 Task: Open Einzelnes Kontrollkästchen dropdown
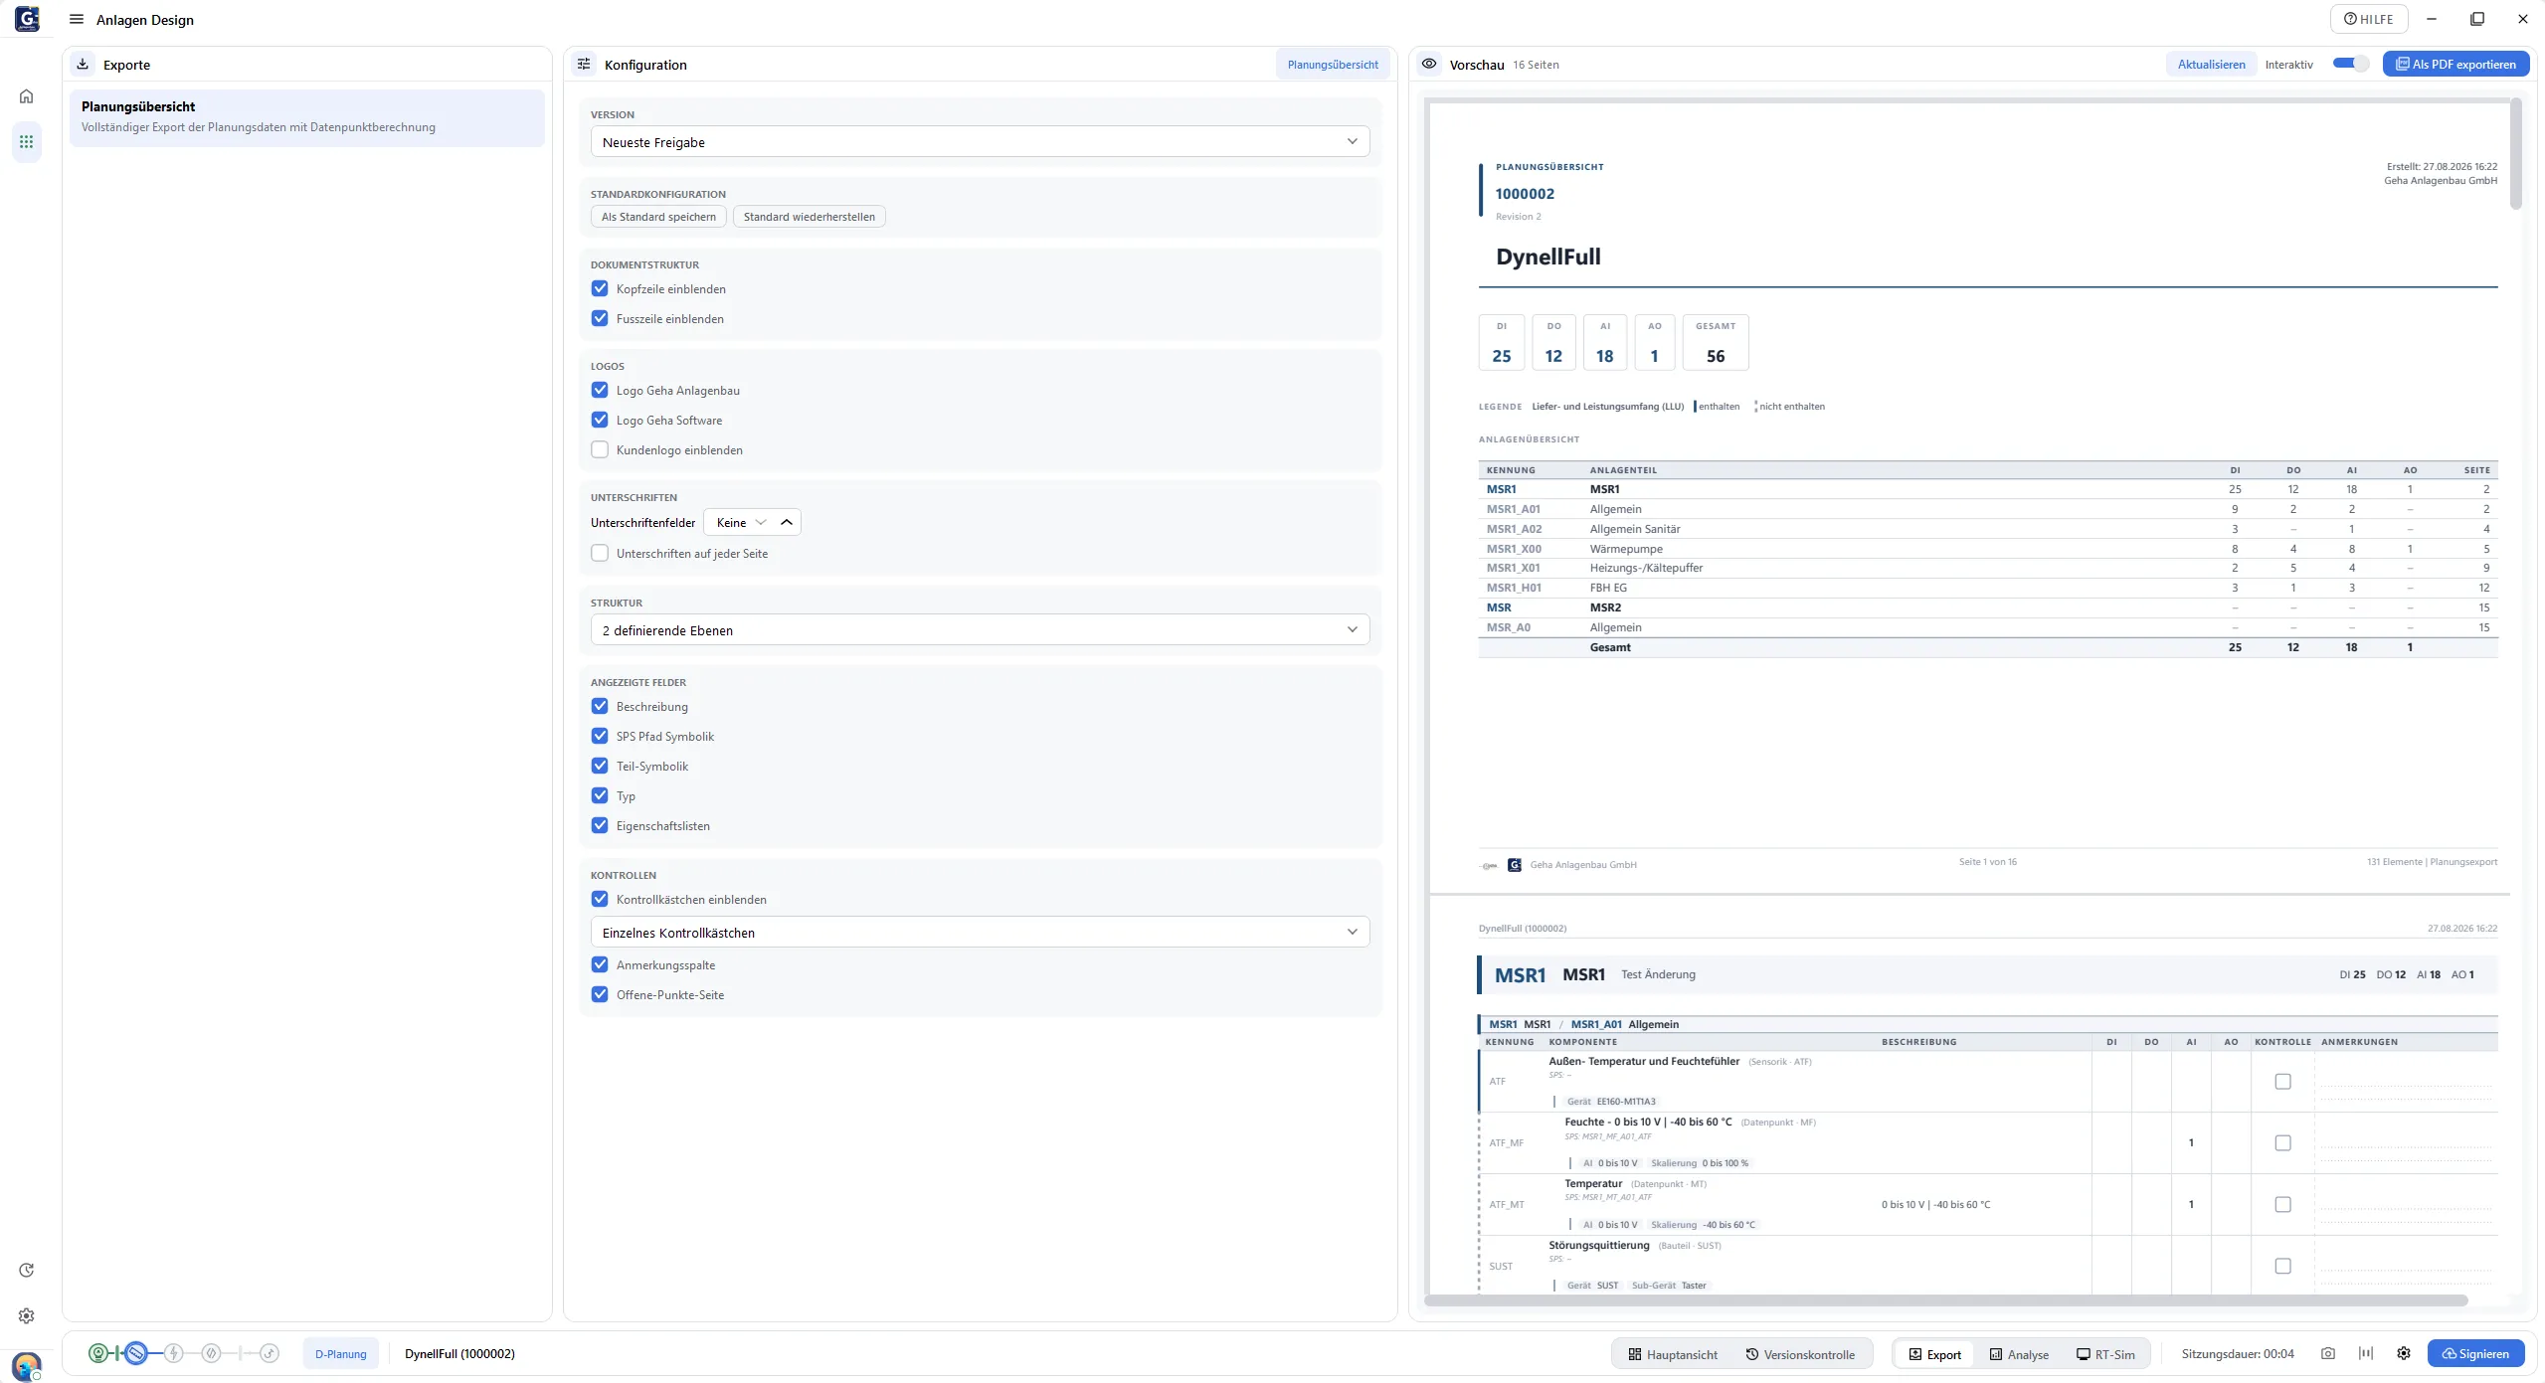click(x=980, y=933)
